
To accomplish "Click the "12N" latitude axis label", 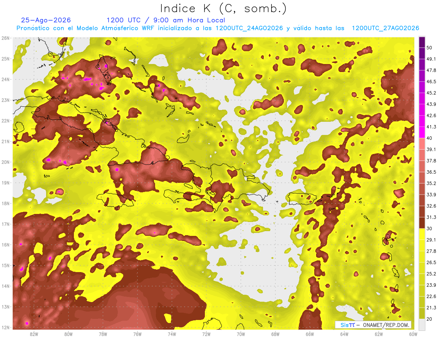I will [x=5, y=327].
